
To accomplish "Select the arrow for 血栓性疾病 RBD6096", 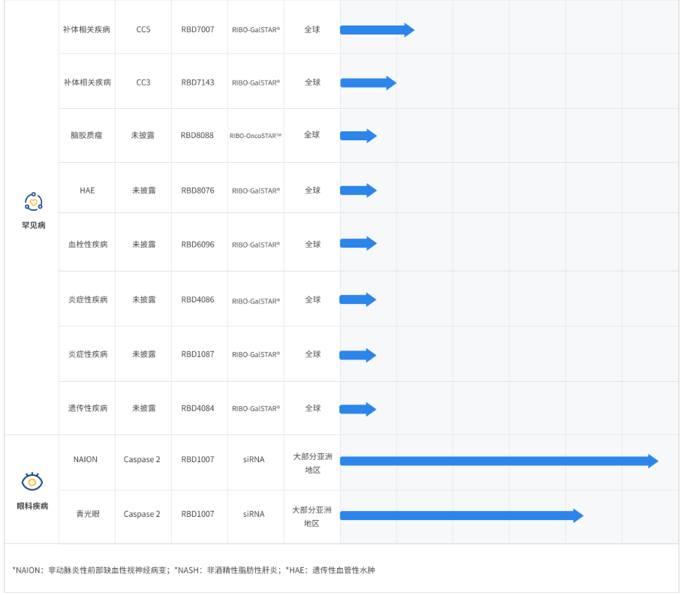I will point(358,243).
